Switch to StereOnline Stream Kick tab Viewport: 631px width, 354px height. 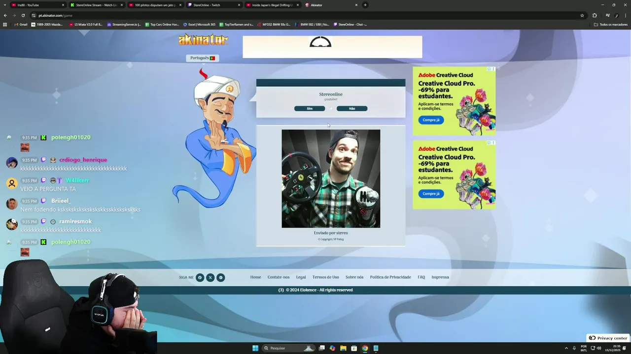[x=96, y=5]
